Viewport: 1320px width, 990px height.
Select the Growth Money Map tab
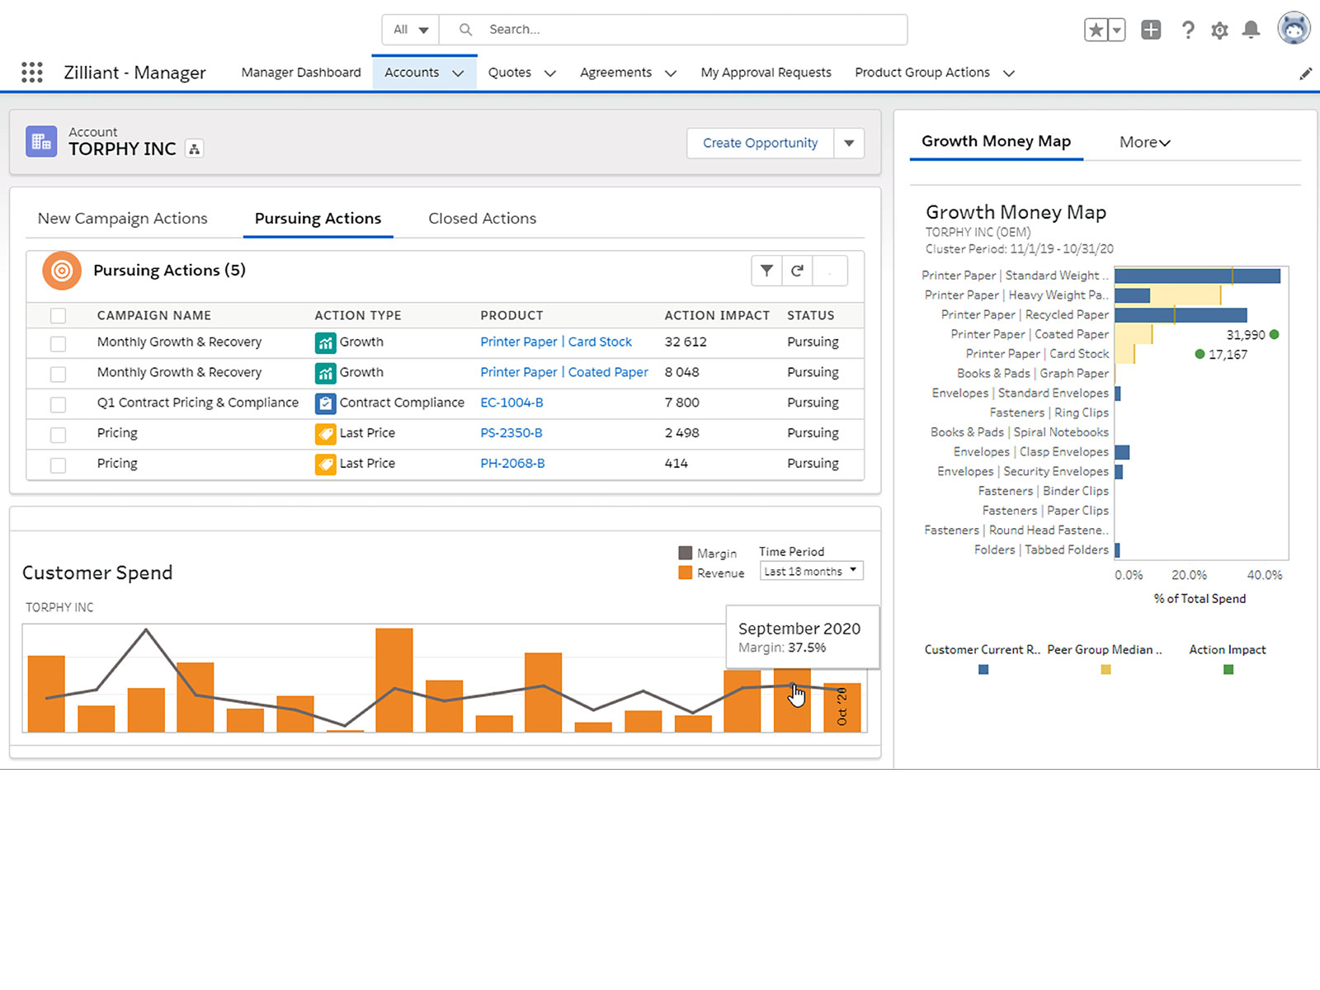(996, 141)
